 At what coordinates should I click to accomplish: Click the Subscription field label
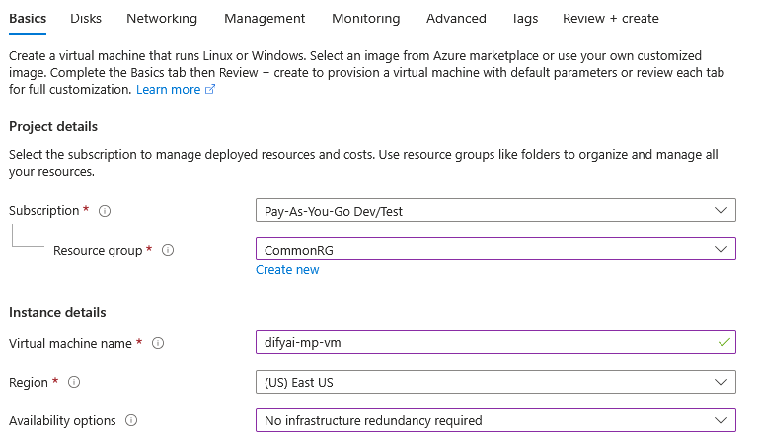[x=44, y=211]
